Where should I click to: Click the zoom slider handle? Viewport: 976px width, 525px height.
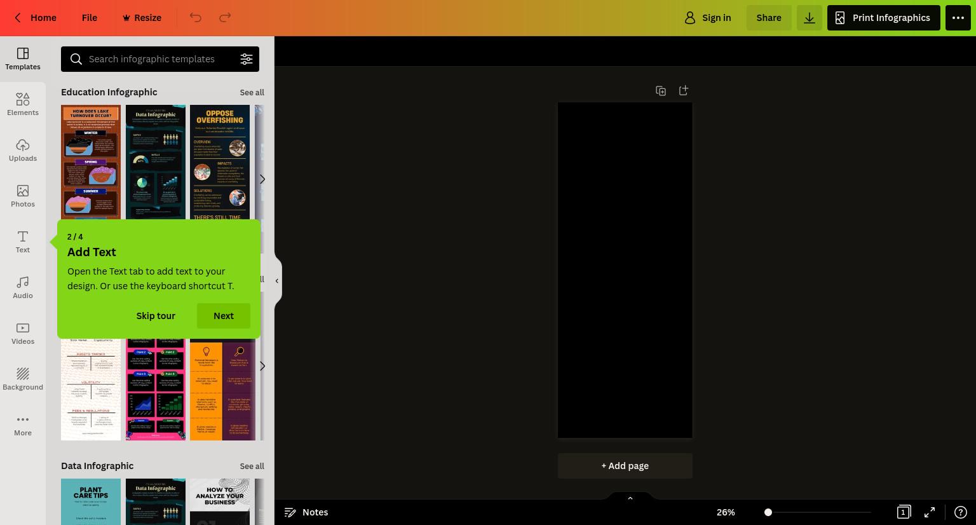tap(768, 512)
